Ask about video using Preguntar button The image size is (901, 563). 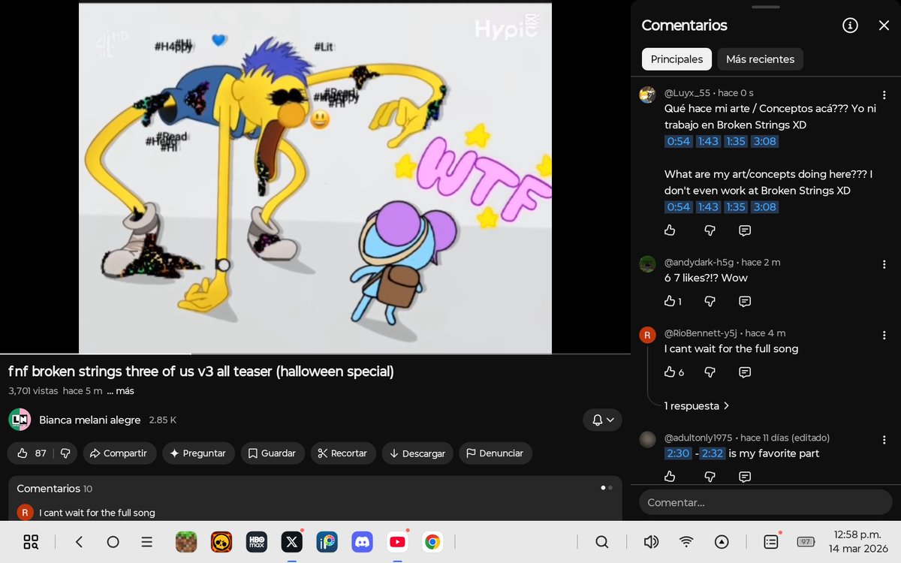point(198,453)
